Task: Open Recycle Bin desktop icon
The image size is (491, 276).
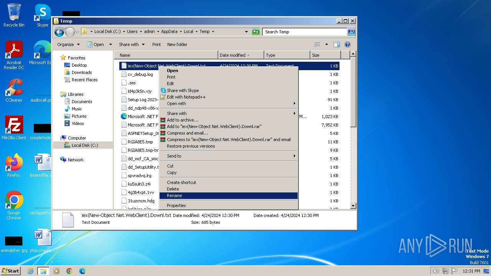Action: [14, 15]
